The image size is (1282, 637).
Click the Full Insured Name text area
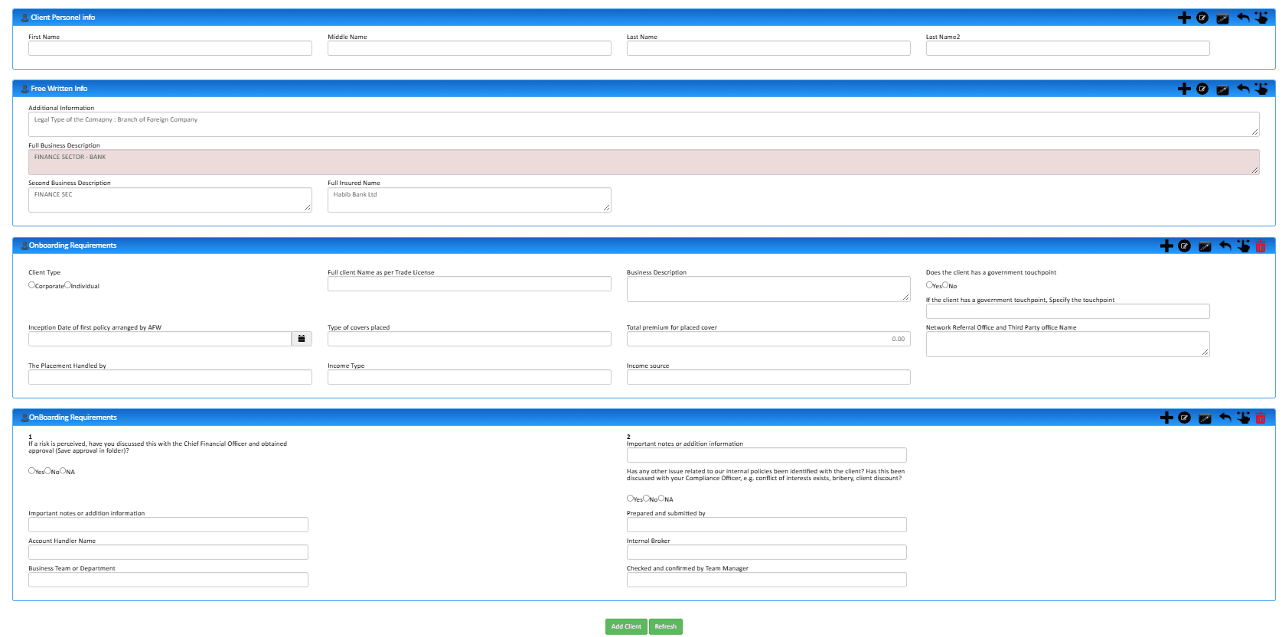point(469,200)
